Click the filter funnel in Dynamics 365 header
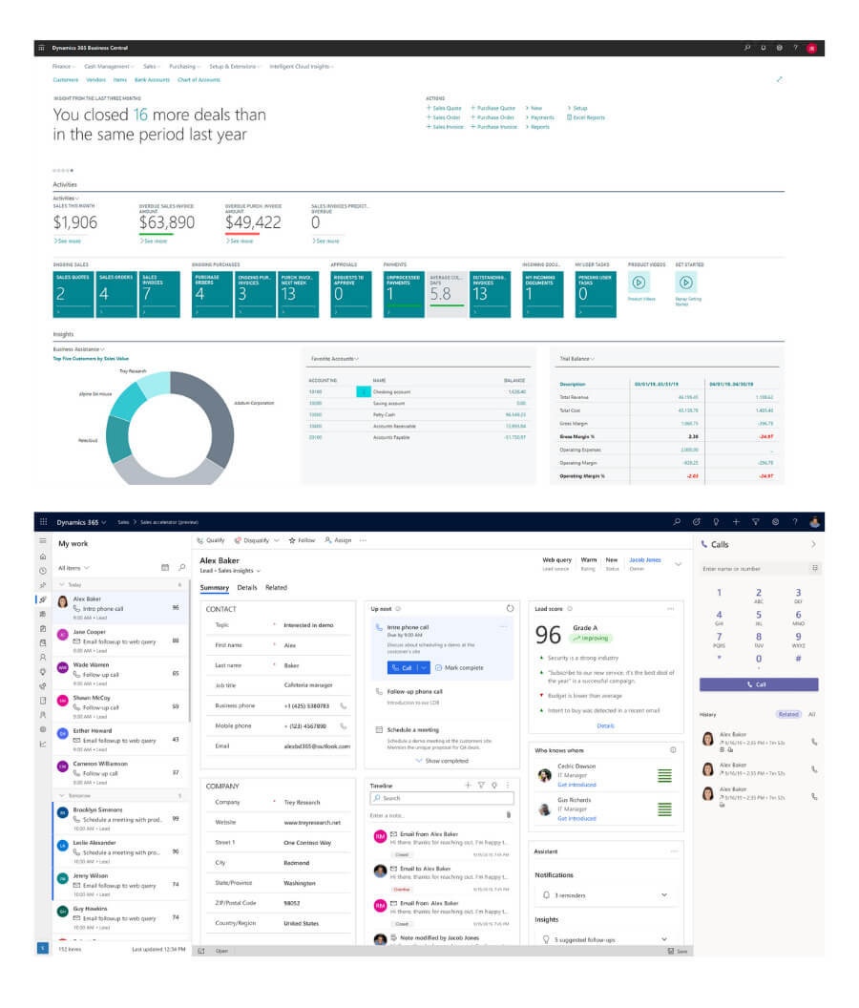This screenshot has width=859, height=1008. (755, 522)
